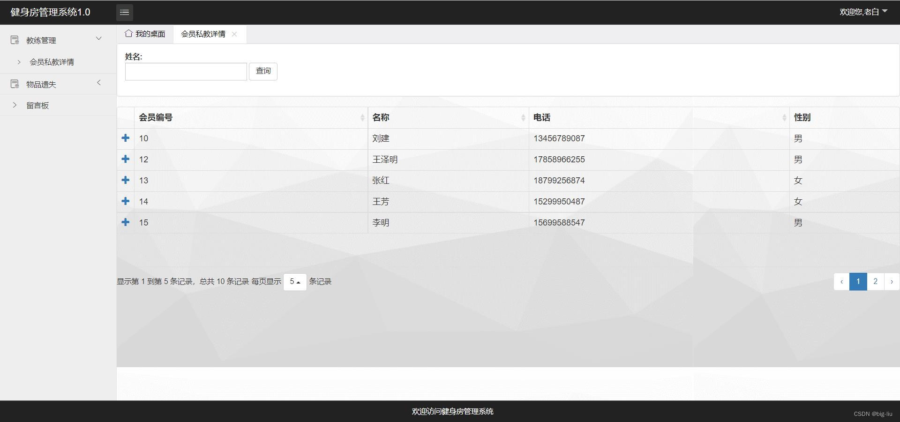The width and height of the screenshot is (900, 422).
Task: Click member number 13 cell
Action: point(251,181)
